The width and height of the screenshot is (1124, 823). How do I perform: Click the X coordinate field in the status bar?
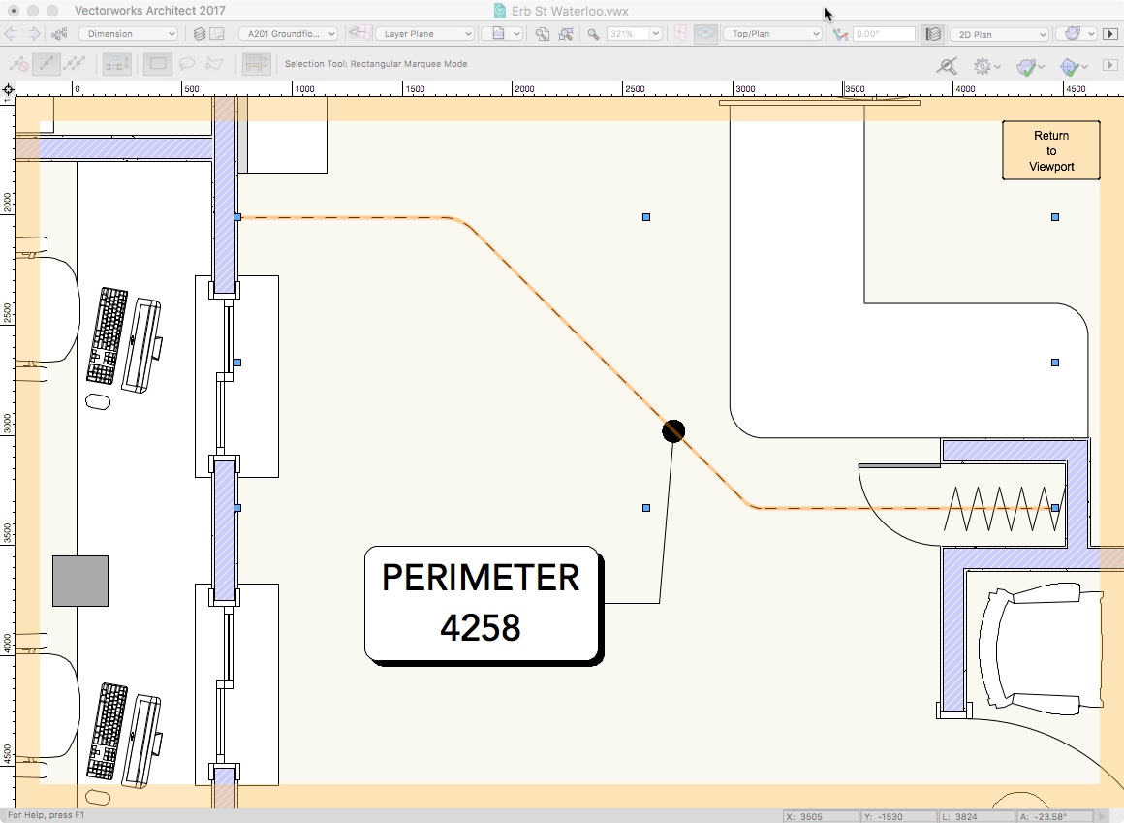[820, 816]
